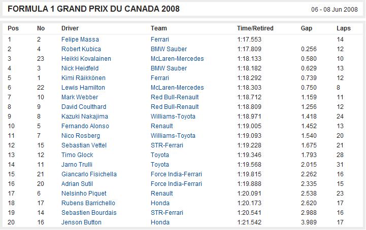The width and height of the screenshot is (366, 230).
Task: Open Felipe Massa driver link
Action: point(80,40)
